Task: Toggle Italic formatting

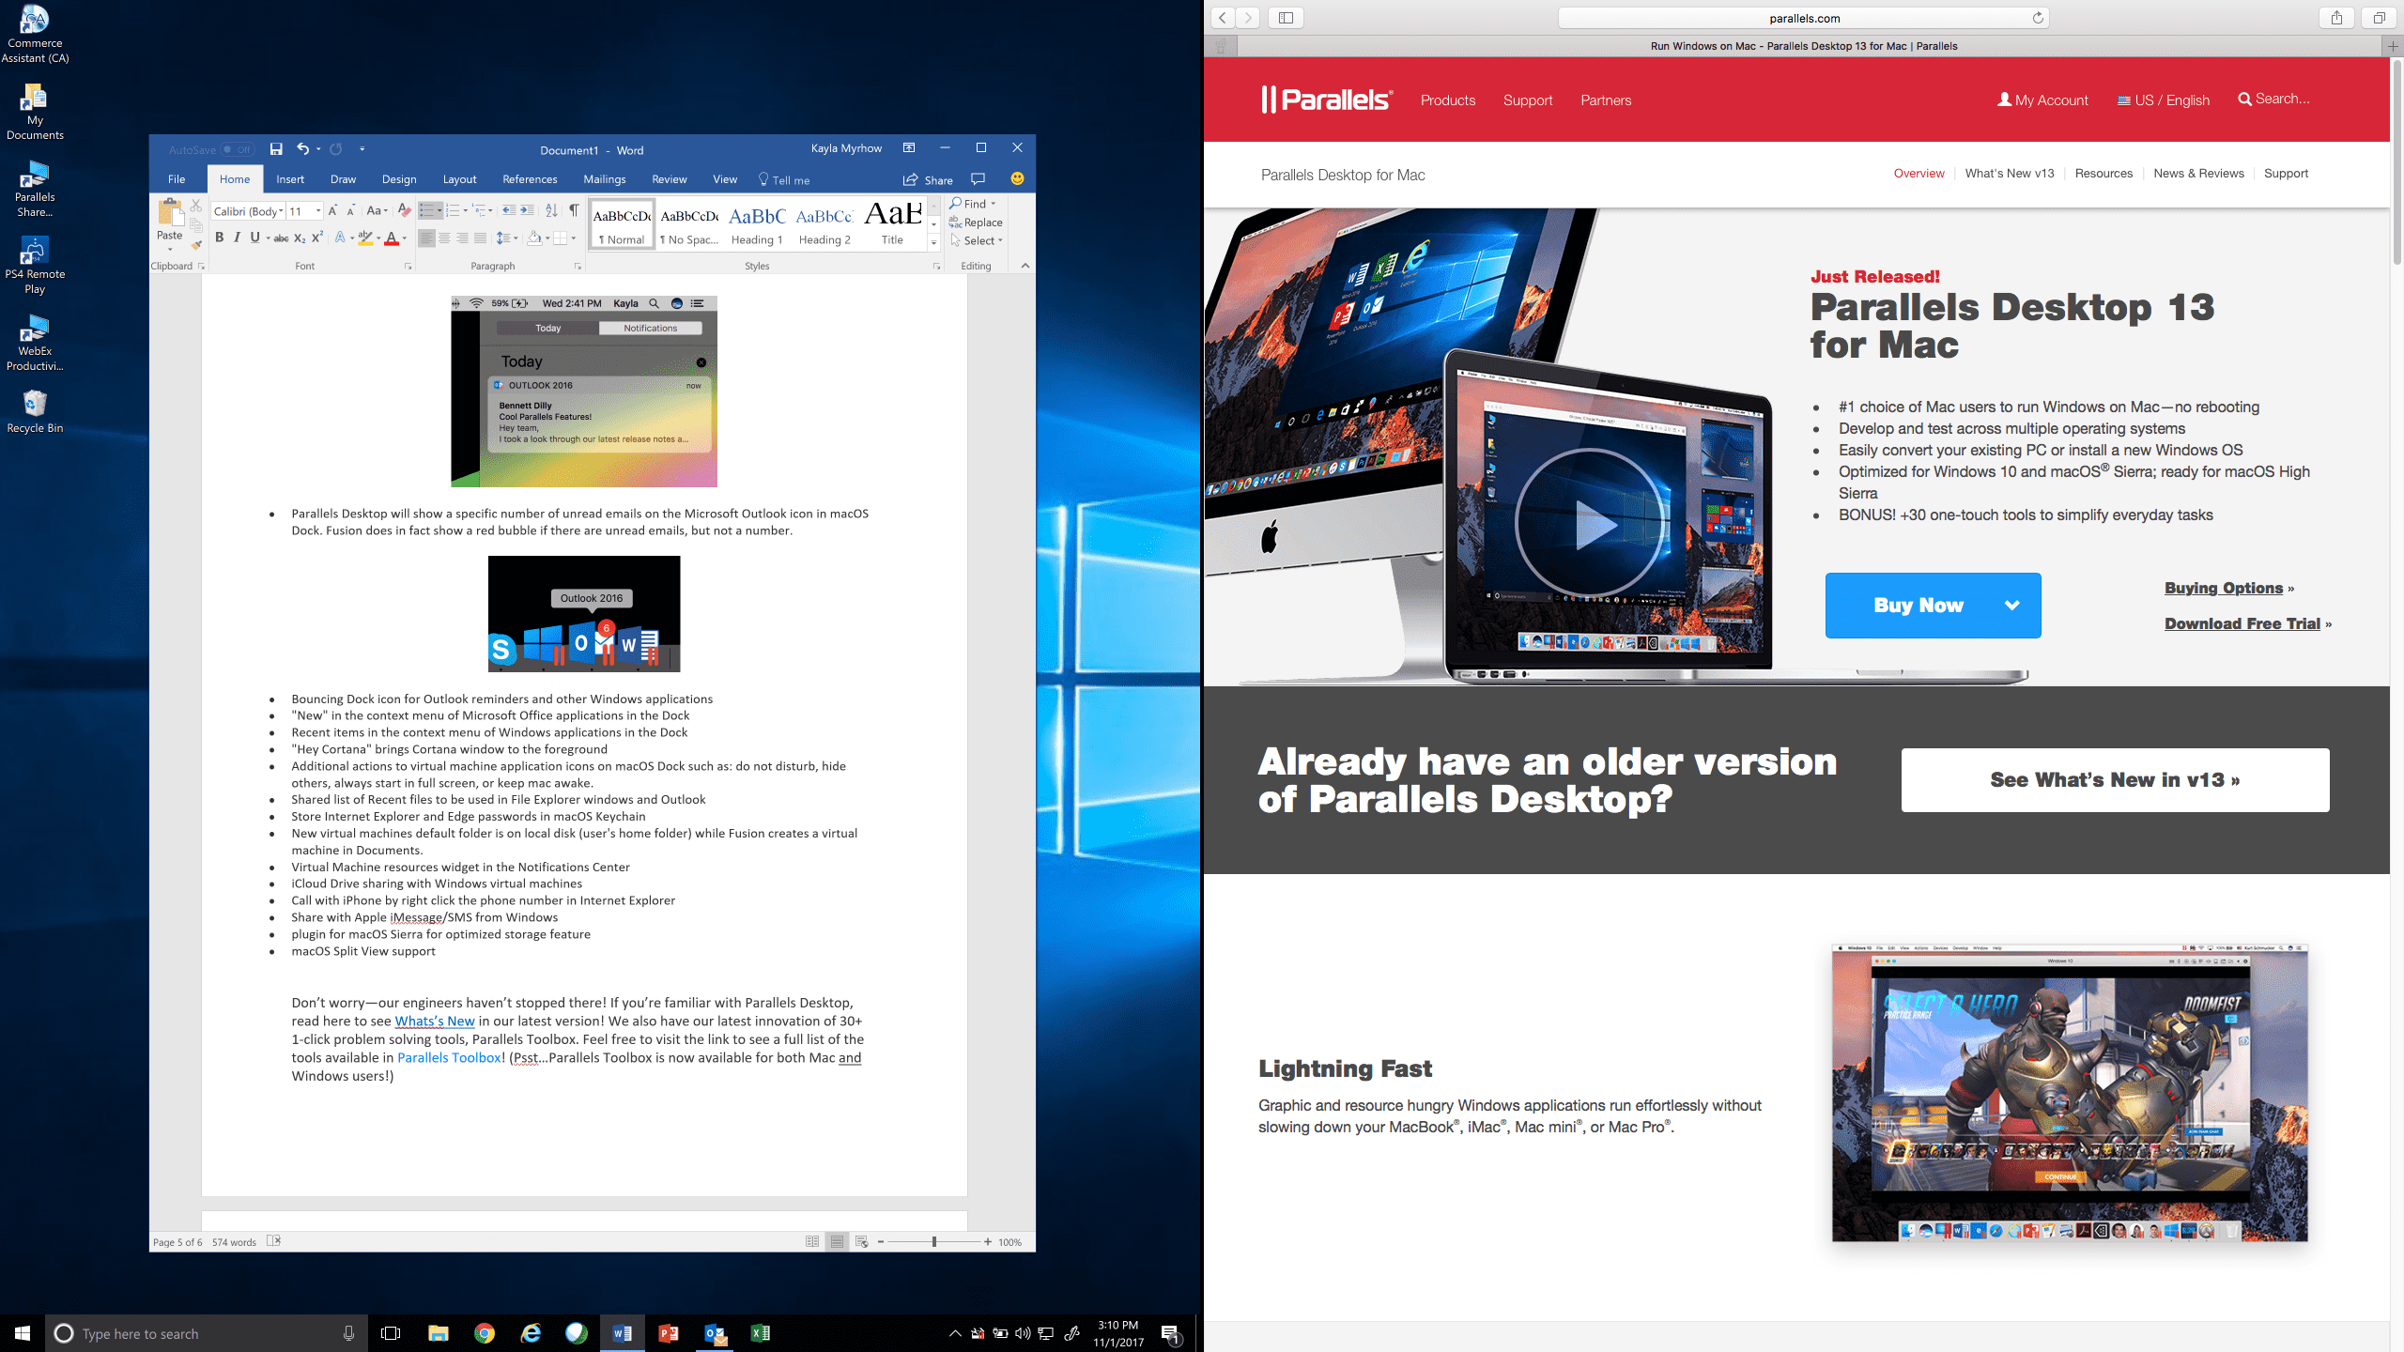Action: click(x=237, y=238)
